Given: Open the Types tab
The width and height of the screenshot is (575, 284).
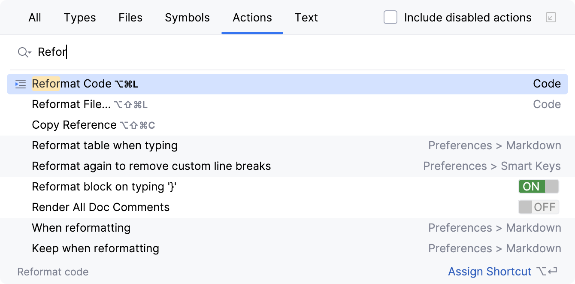Looking at the screenshot, I should point(79,18).
